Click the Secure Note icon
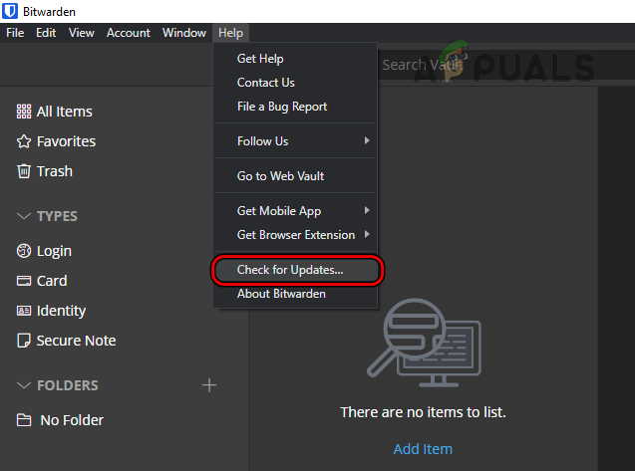 click(24, 341)
